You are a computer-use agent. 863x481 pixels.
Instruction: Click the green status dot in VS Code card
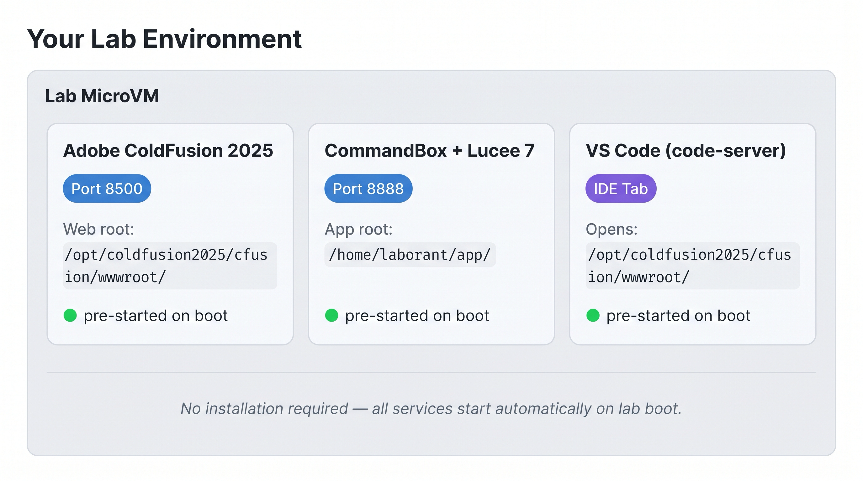(x=593, y=315)
